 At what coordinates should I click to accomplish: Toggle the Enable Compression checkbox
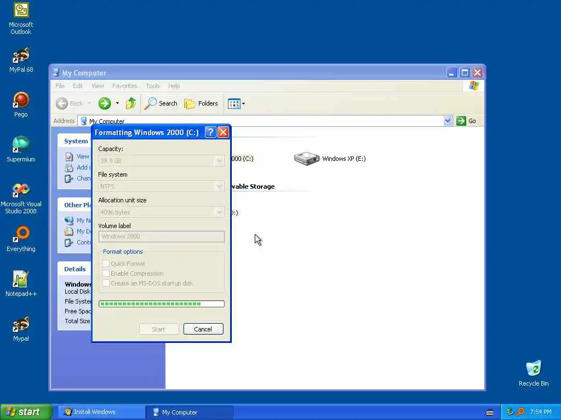click(x=106, y=273)
